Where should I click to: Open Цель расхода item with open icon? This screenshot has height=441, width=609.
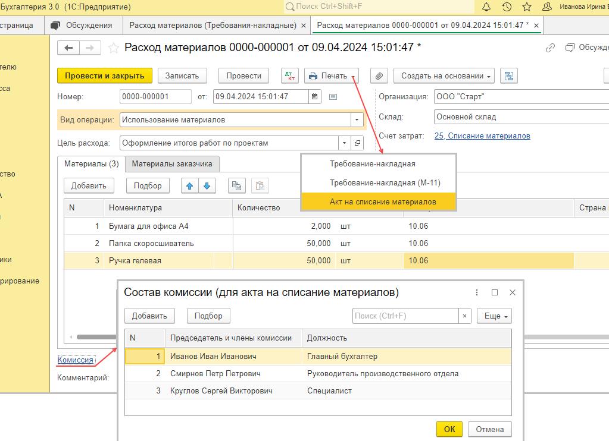357,143
